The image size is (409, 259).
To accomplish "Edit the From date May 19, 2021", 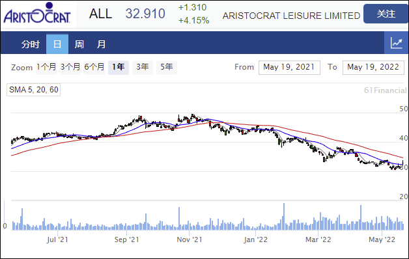I will 289,68.
